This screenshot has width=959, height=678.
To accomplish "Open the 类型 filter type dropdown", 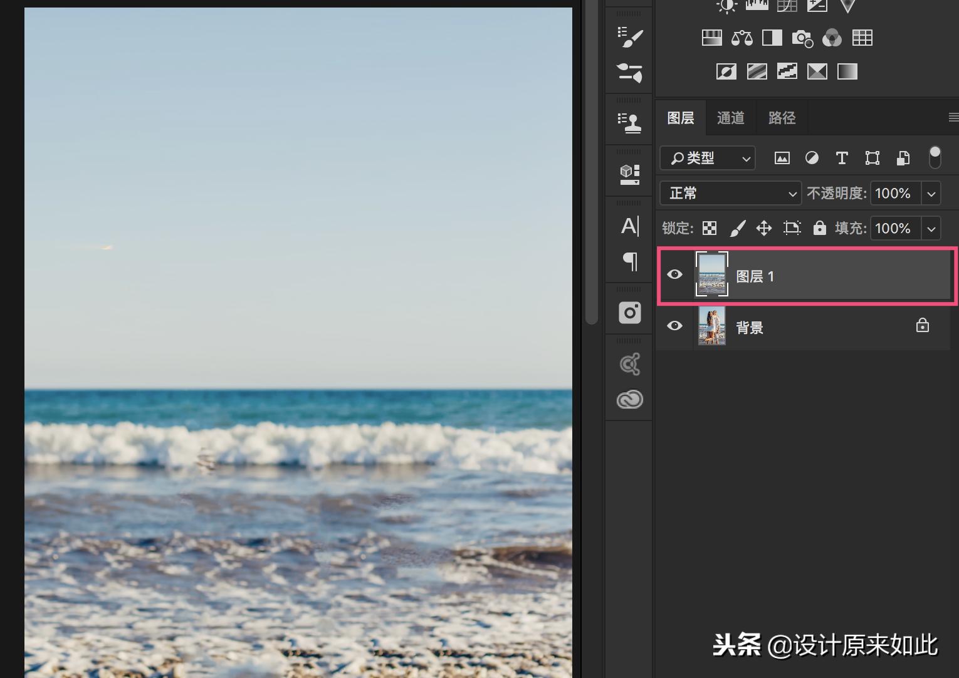I will [x=708, y=158].
